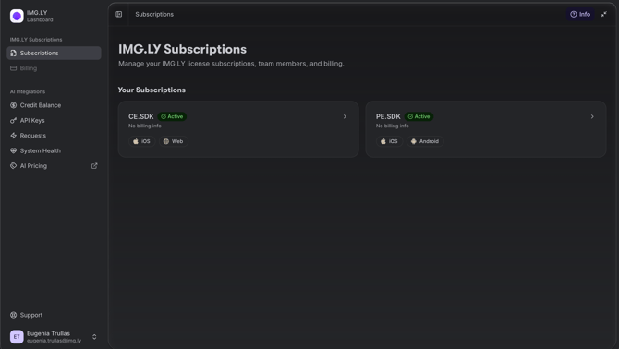
Task: Open Info help button
Action: click(580, 14)
